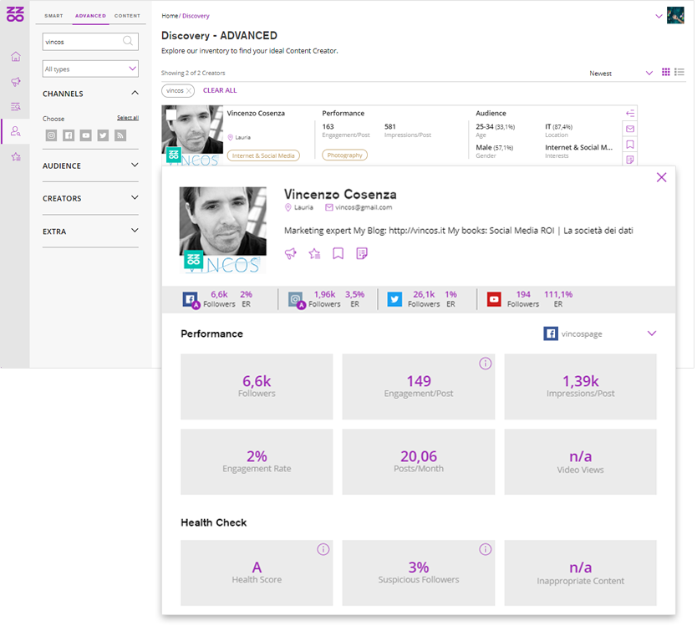697x626 pixels.
Task: Switch to the Smart tab
Action: point(53,16)
